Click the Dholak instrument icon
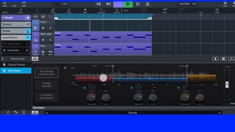This screenshot has height=132, width=235. [28, 31]
